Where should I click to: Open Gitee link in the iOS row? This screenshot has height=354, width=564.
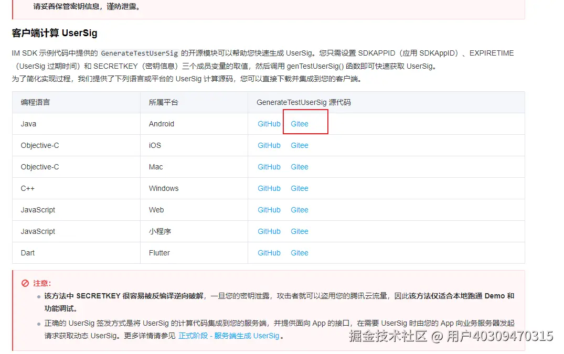tap(300, 146)
